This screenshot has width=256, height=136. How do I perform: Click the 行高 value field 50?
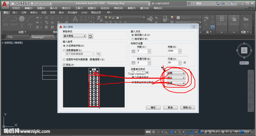tap(173, 63)
